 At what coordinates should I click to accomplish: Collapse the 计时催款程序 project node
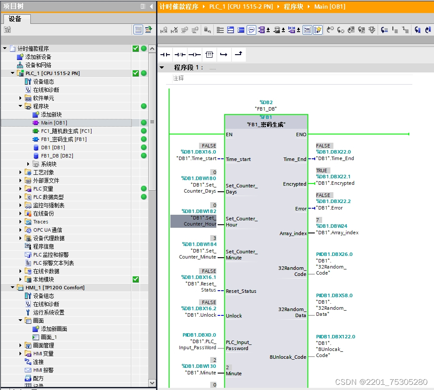pos(5,49)
